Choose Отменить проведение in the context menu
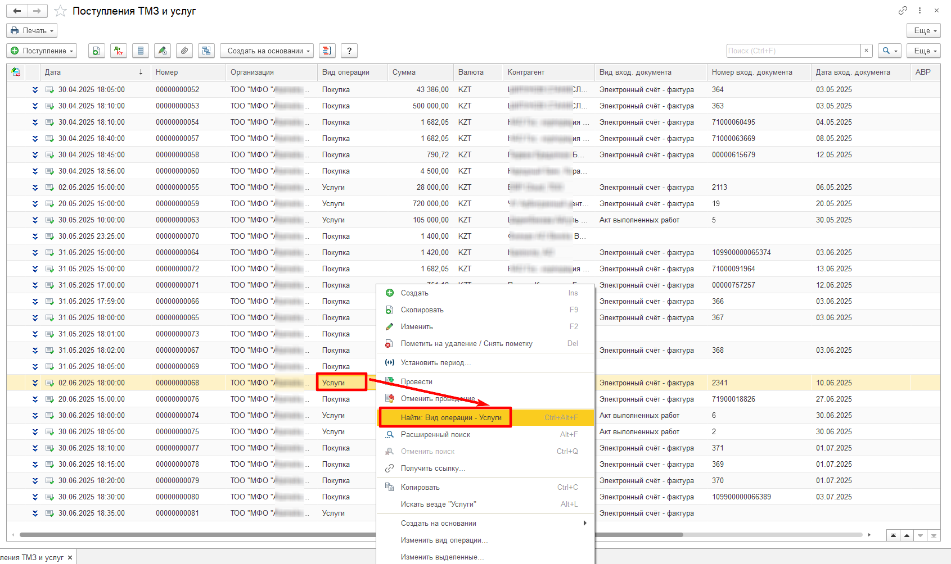This screenshot has width=951, height=564. click(485, 399)
